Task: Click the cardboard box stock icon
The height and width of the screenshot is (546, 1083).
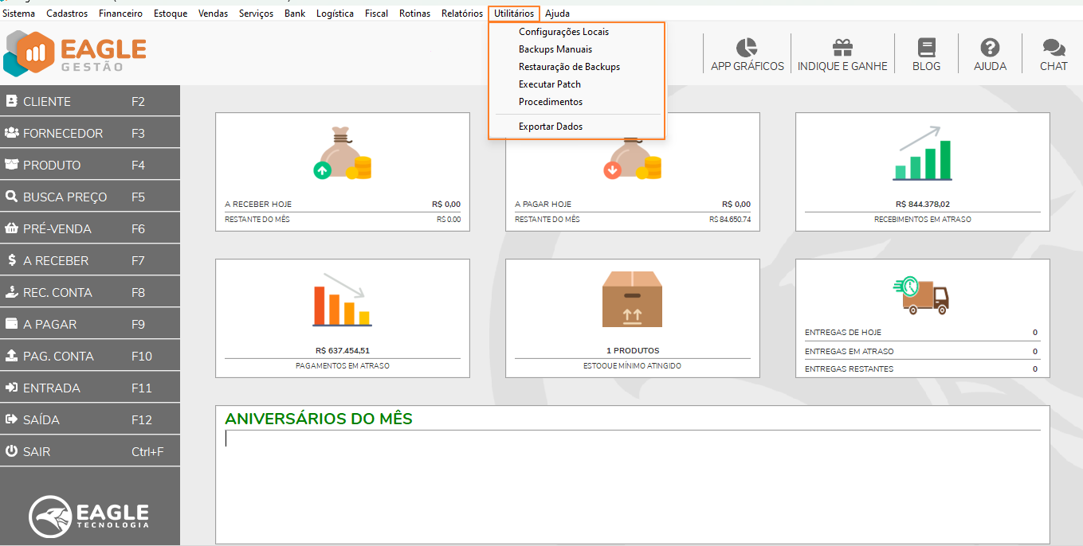Action: pos(632,299)
